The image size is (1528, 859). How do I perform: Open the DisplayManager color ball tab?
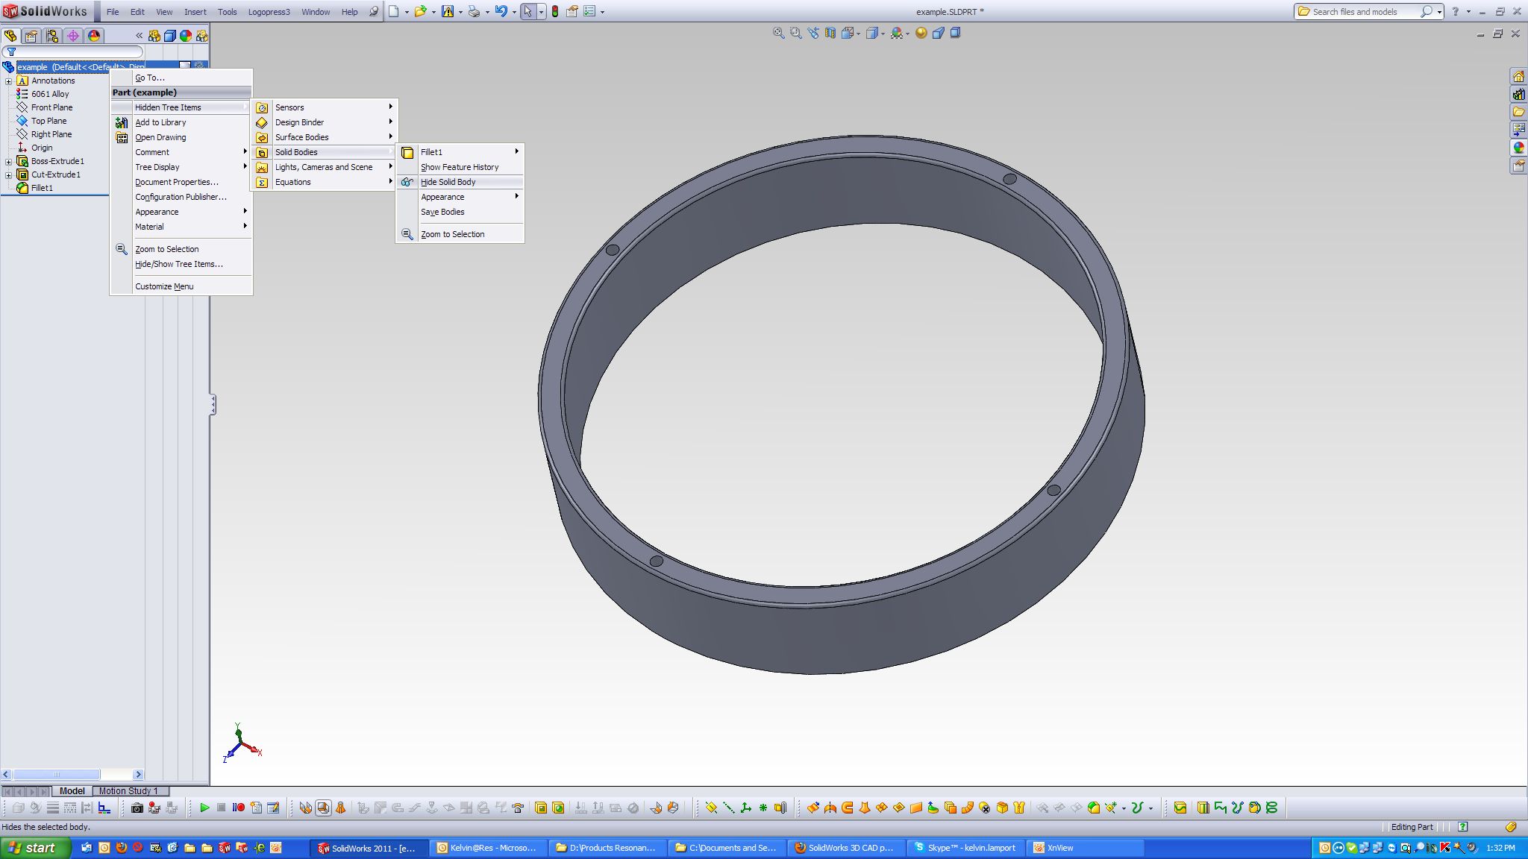(x=94, y=35)
